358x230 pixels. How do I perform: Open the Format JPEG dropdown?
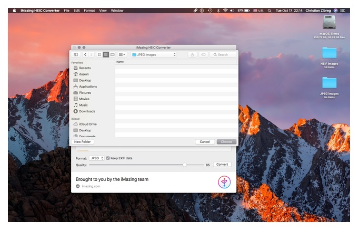(96, 158)
